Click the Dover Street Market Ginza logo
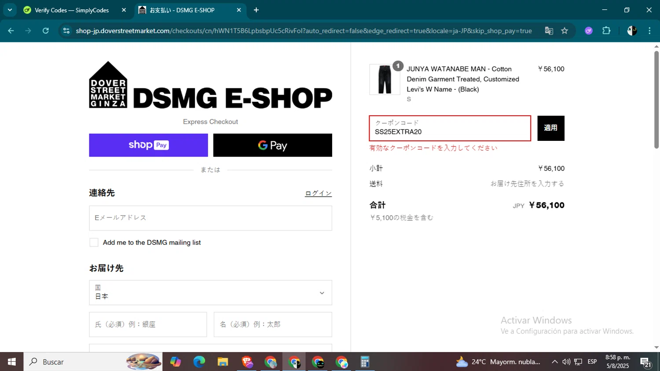 pyautogui.click(x=210, y=85)
